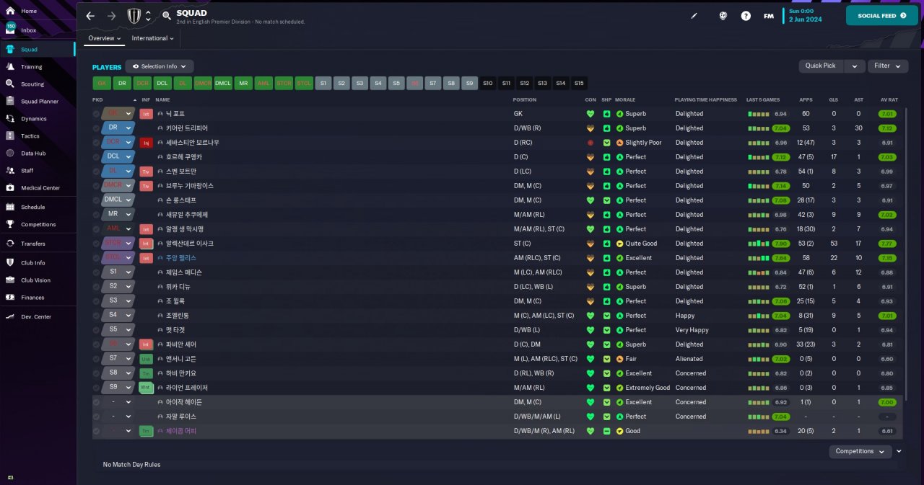Open the Club Info shield icon

[x=10, y=262]
